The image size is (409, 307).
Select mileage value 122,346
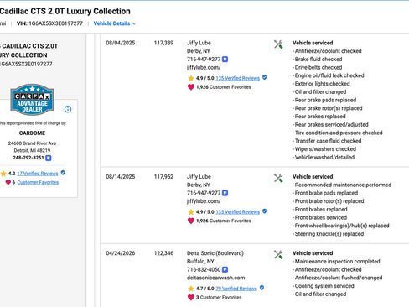tap(163, 253)
